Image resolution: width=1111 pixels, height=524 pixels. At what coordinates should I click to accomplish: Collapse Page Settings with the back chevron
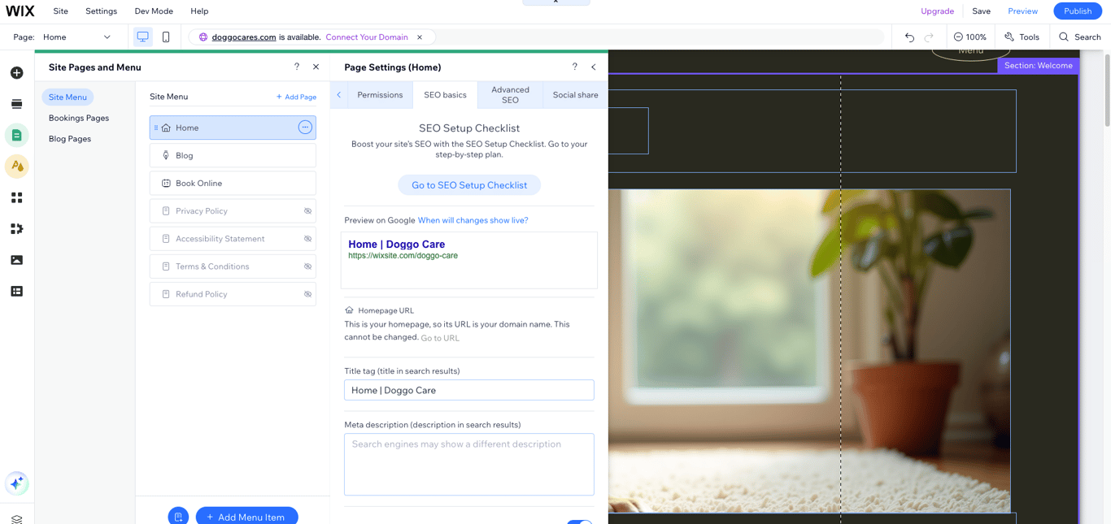coord(593,67)
